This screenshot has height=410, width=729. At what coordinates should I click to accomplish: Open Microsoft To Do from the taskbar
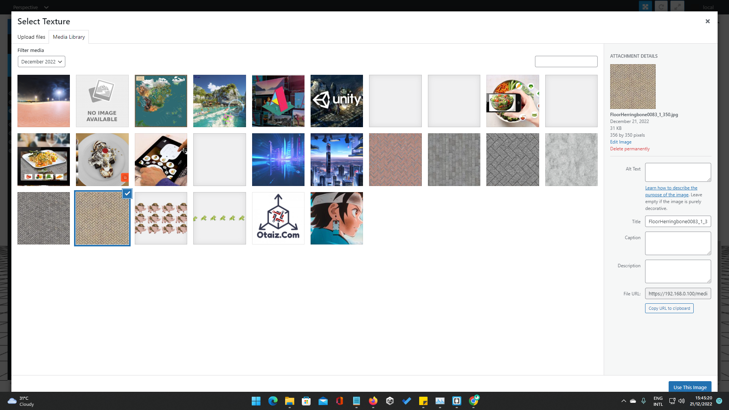tap(407, 401)
